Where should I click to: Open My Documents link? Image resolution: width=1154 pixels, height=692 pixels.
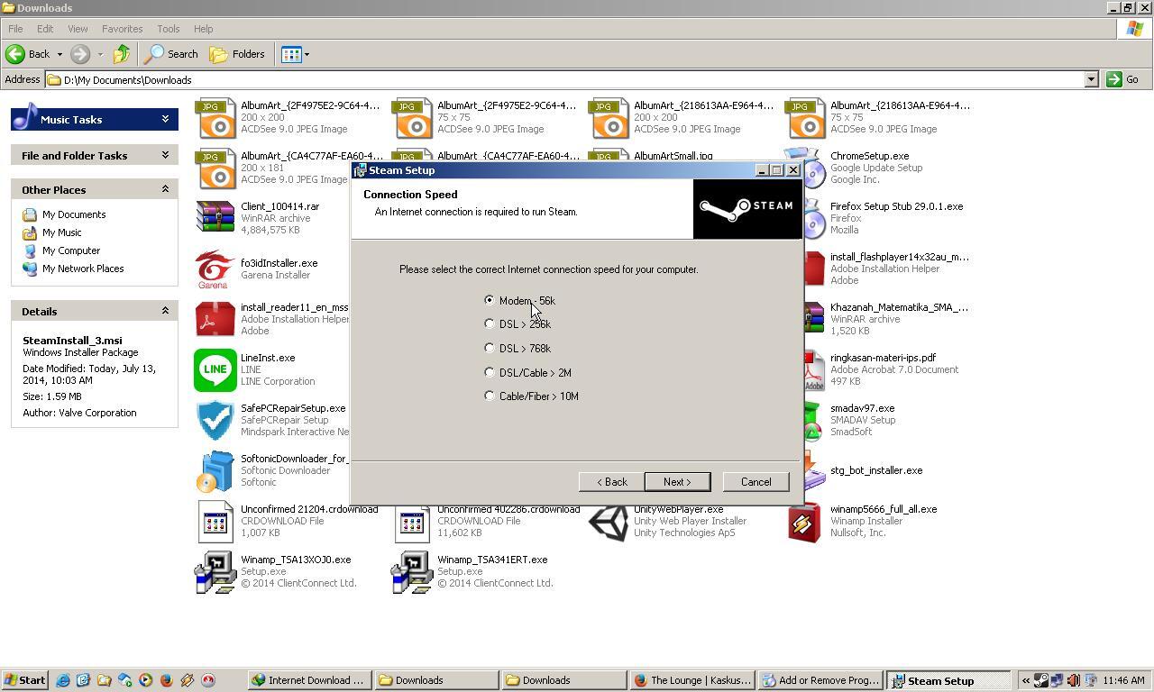(74, 214)
